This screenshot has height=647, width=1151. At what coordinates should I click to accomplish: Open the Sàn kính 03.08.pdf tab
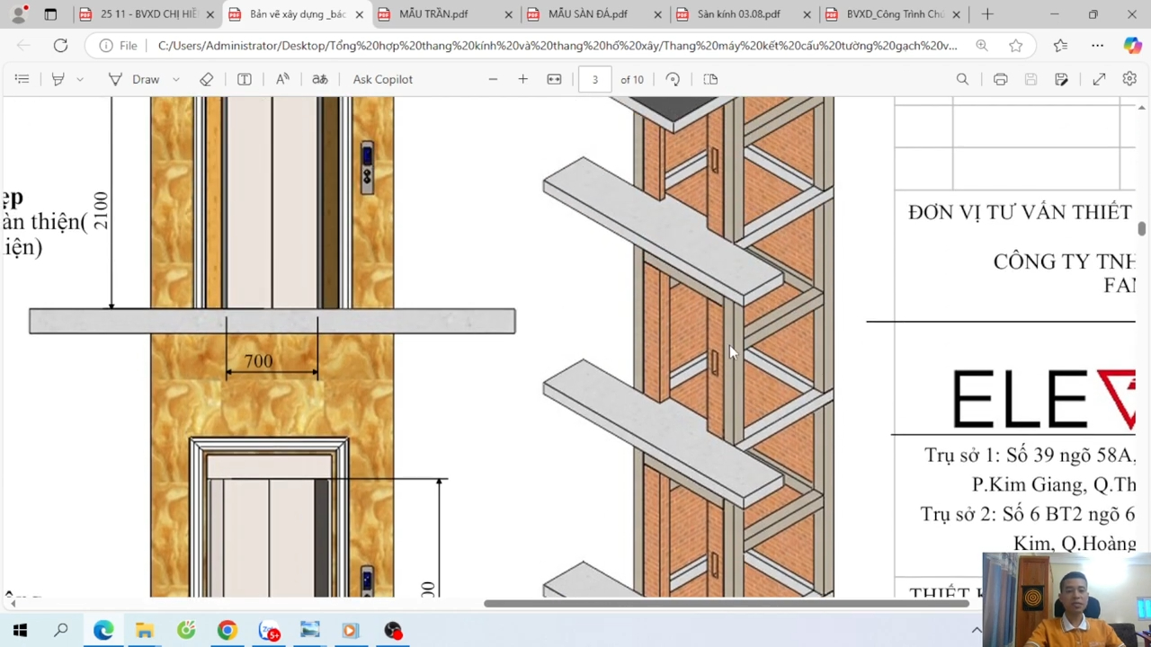point(738,14)
